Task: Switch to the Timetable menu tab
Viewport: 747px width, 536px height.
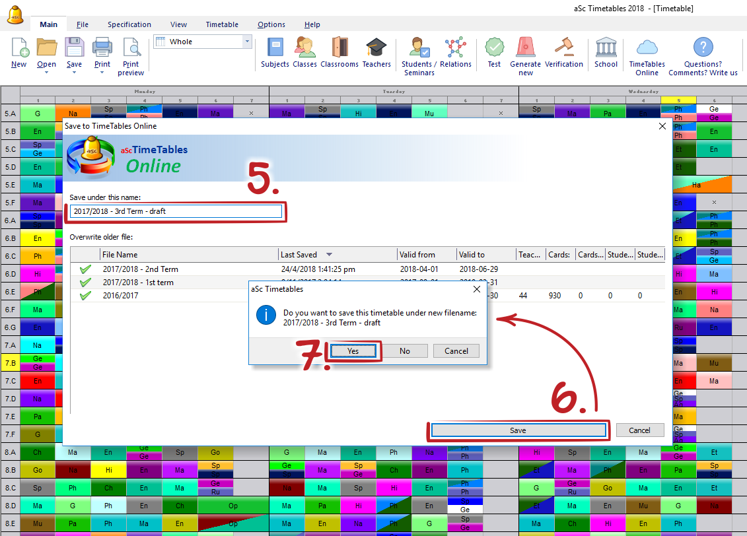Action: pyautogui.click(x=222, y=24)
